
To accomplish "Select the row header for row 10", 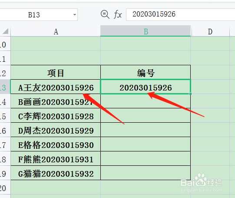I will pos(5,44).
